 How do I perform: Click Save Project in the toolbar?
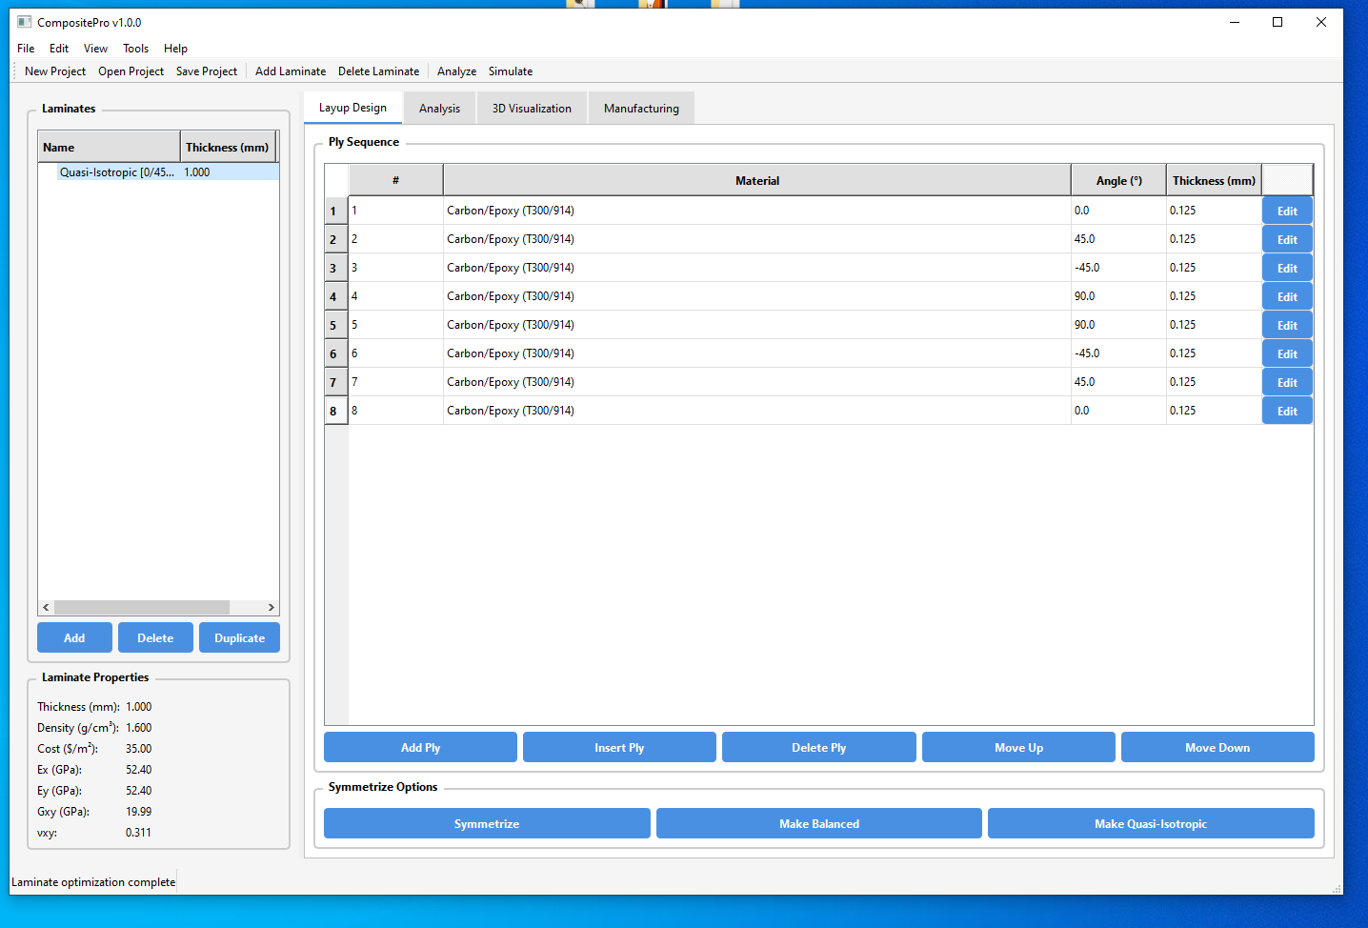(207, 71)
